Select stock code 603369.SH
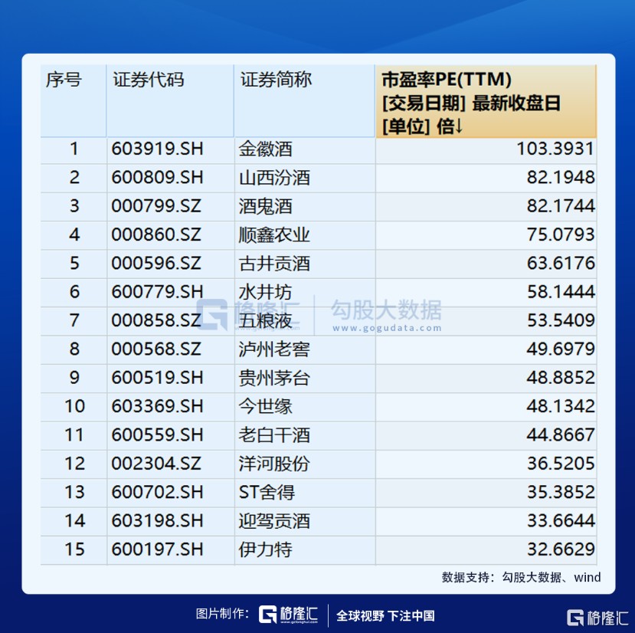The height and width of the screenshot is (633, 635). (x=157, y=406)
